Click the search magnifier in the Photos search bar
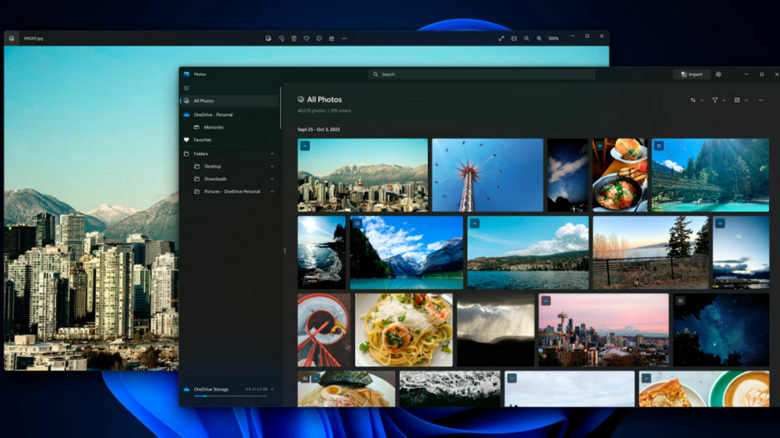This screenshot has height=438, width=780. (375, 74)
